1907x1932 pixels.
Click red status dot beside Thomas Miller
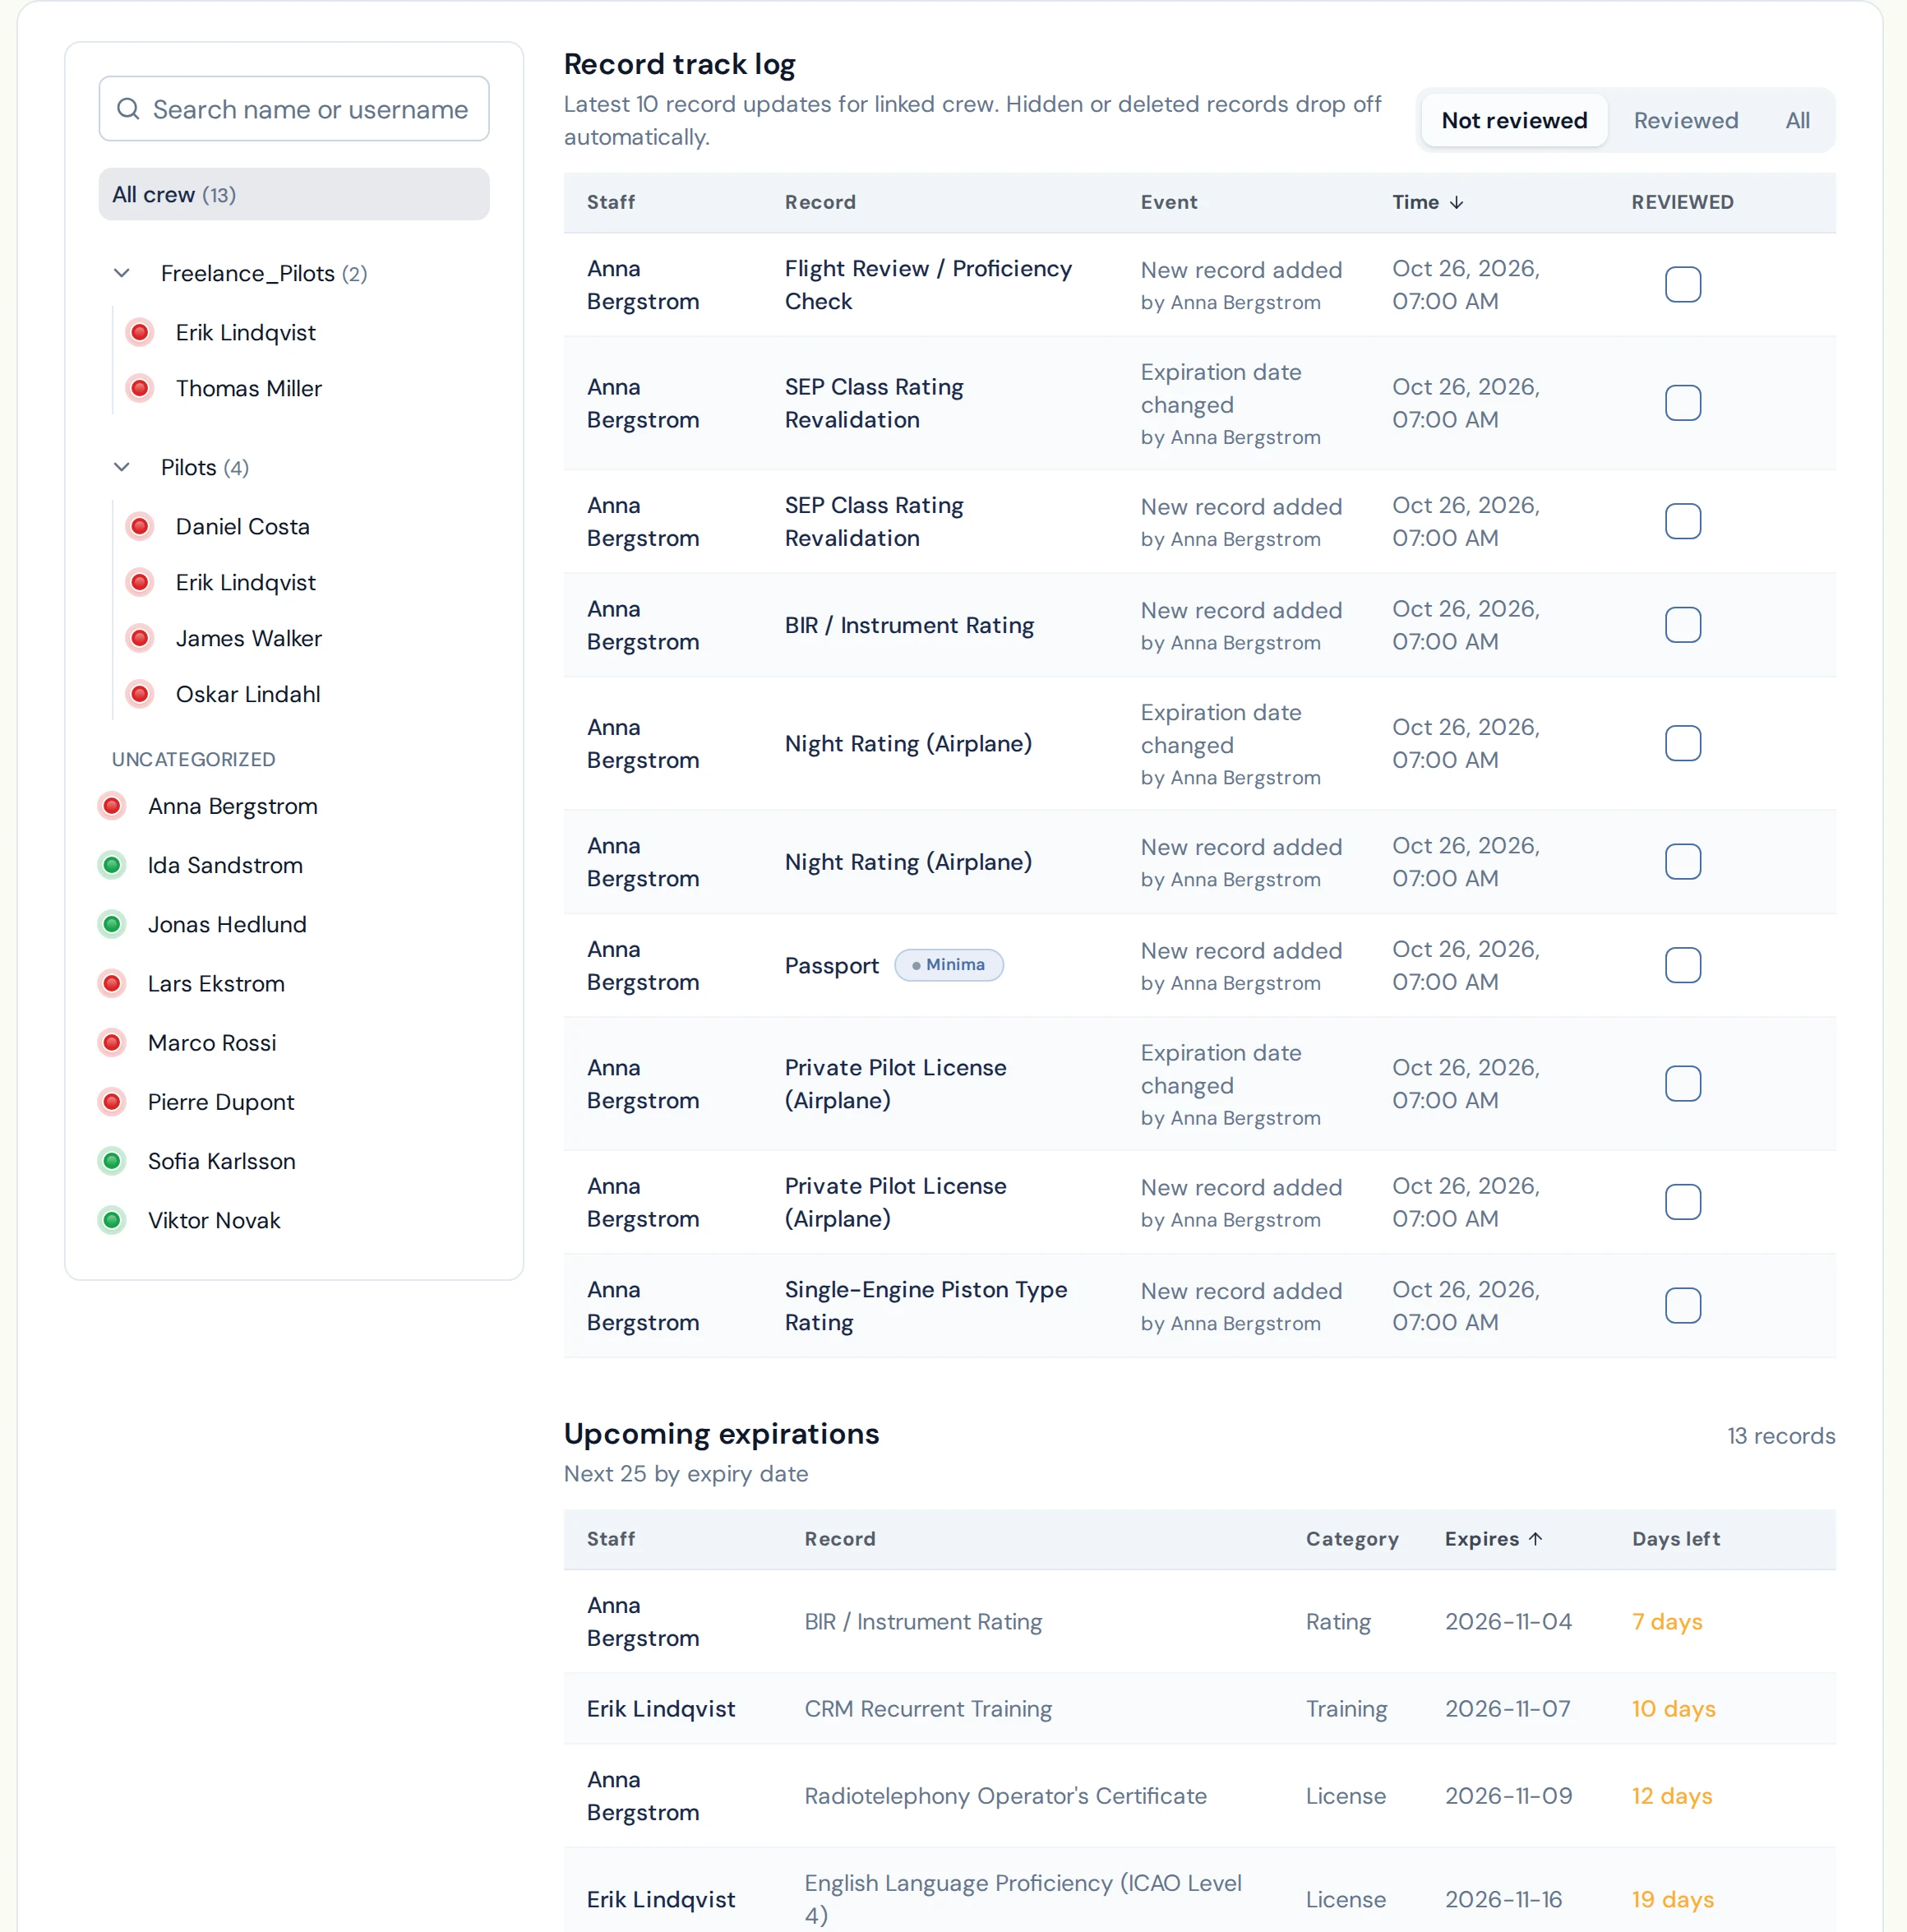pos(140,388)
